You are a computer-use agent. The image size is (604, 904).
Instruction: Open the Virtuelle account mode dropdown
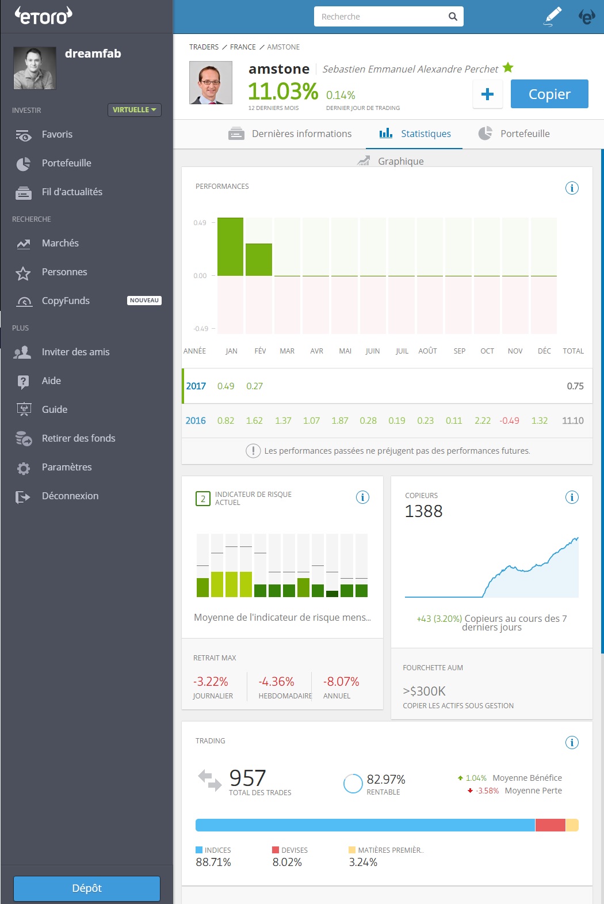[x=135, y=110]
